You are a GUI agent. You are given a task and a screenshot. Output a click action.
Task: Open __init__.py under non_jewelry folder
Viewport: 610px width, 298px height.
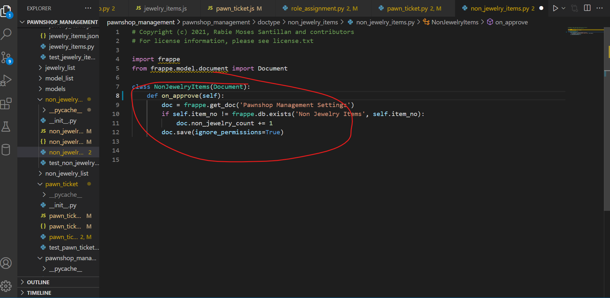(x=58, y=120)
